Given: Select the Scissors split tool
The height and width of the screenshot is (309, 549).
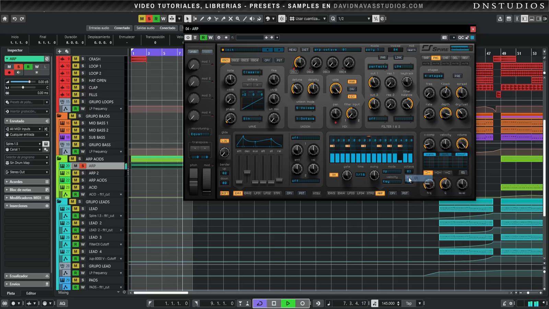Looking at the screenshot, I should (216, 19).
